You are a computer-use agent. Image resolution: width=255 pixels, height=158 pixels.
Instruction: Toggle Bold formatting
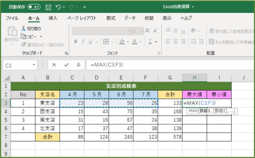(75, 42)
